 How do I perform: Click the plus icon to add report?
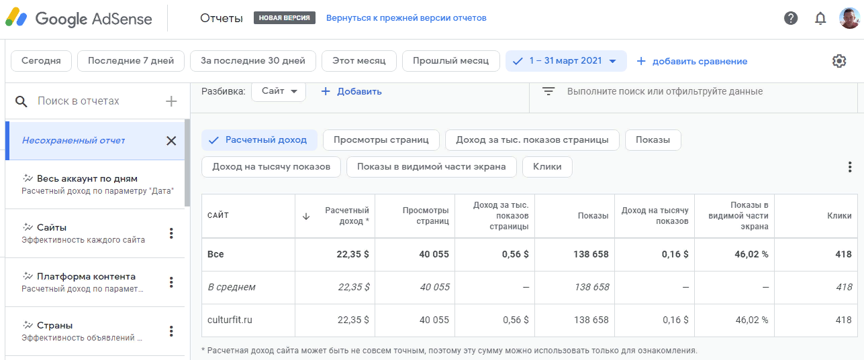pyautogui.click(x=171, y=101)
